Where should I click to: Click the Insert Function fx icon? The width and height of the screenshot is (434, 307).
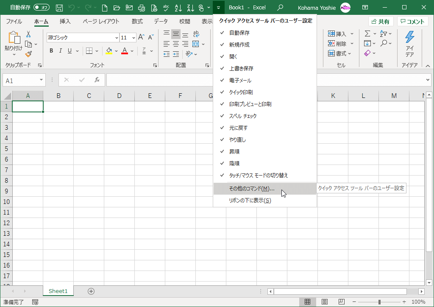(x=97, y=80)
